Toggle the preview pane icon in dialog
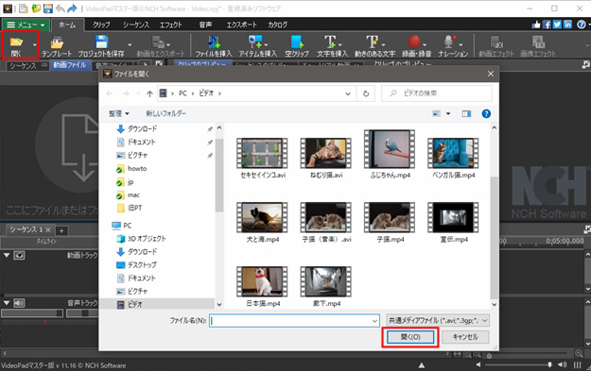The height and width of the screenshot is (371, 591). pos(466,113)
